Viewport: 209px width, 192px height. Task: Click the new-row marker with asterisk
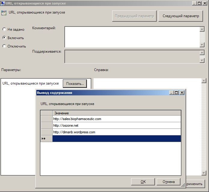point(46,138)
